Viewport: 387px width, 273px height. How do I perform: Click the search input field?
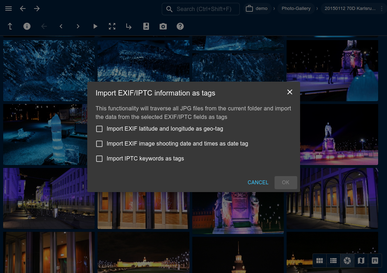coord(204,9)
